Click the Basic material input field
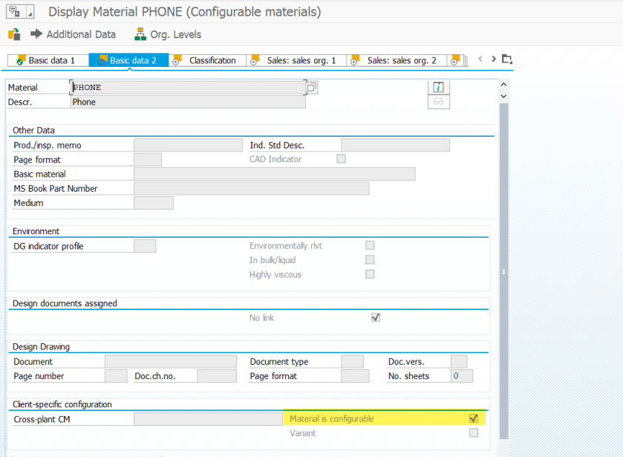Image resolution: width=623 pixels, height=457 pixels. [x=274, y=174]
